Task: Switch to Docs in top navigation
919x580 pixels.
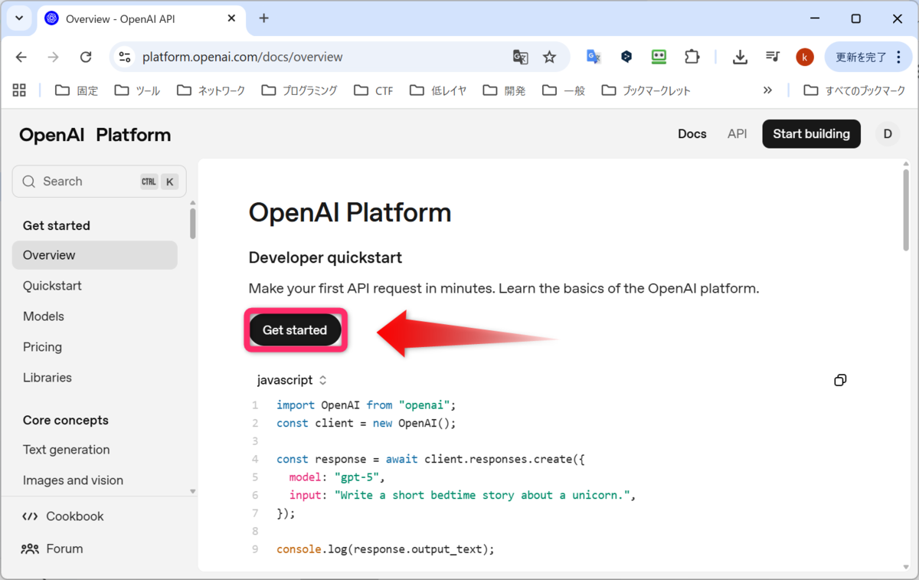Action: [692, 134]
